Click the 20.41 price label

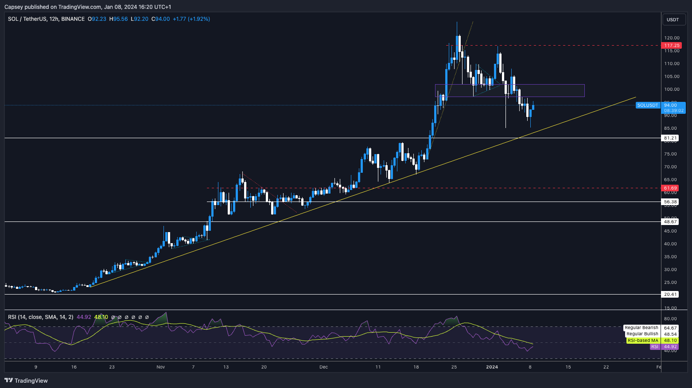click(670, 294)
